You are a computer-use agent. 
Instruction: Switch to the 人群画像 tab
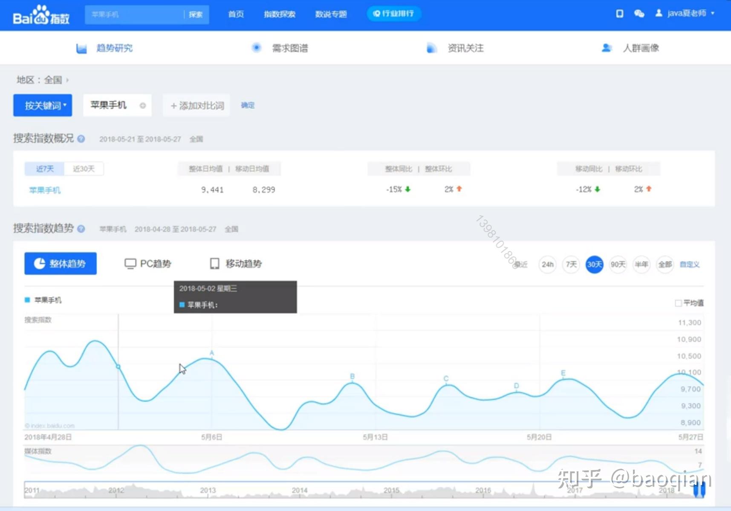(630, 48)
